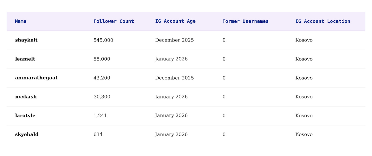Click the 30,300 follower count cell
The image size is (372, 156).
pos(102,97)
